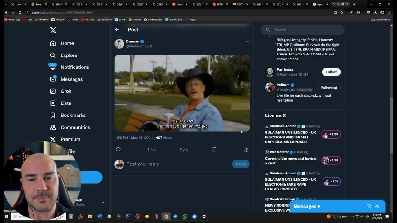Open @isadoramay12 handle link

(139, 46)
